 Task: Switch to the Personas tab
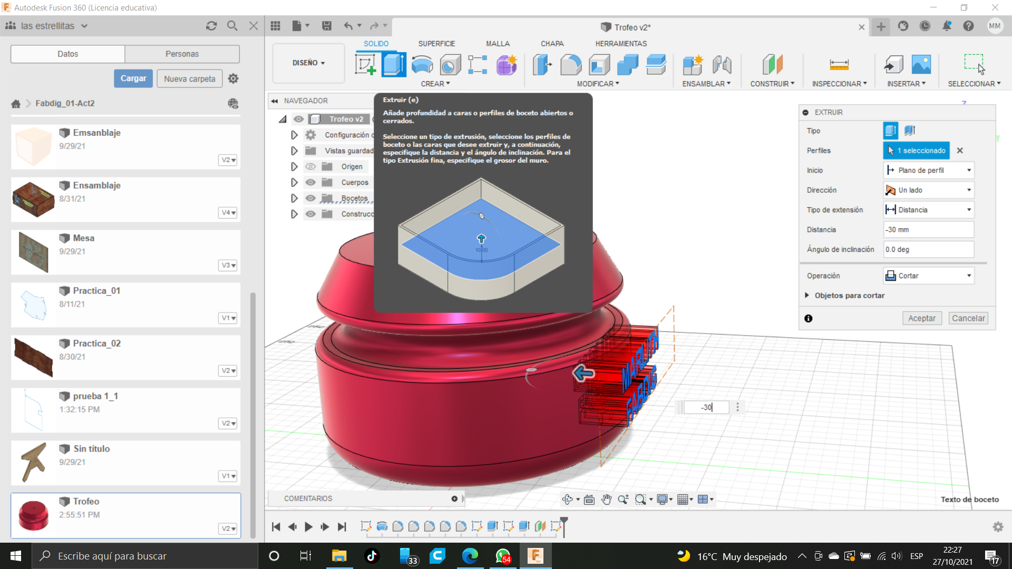coord(182,54)
